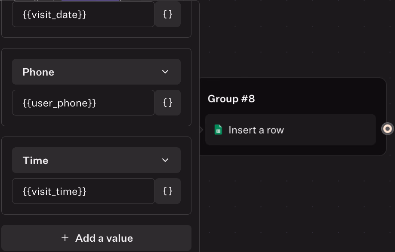Click the input arrow on Group #8's left edge

pyautogui.click(x=201, y=129)
